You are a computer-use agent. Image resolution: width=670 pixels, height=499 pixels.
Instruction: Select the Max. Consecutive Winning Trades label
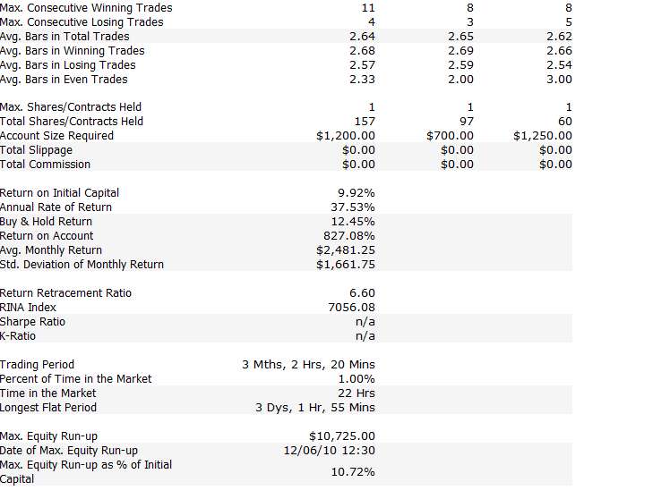86,8
